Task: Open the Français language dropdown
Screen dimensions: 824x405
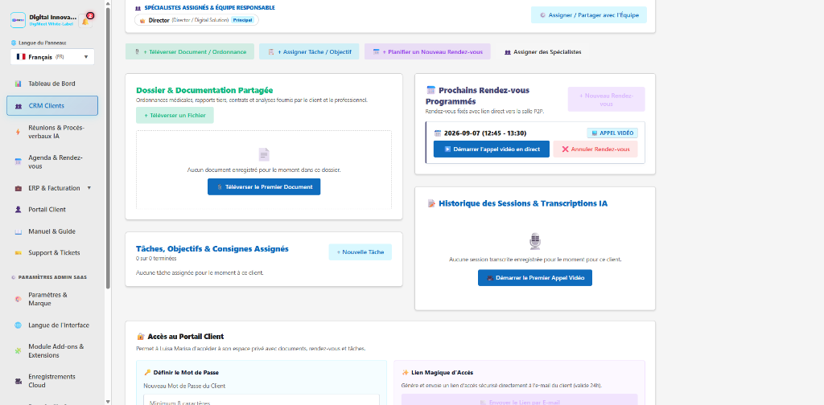Action: point(52,57)
